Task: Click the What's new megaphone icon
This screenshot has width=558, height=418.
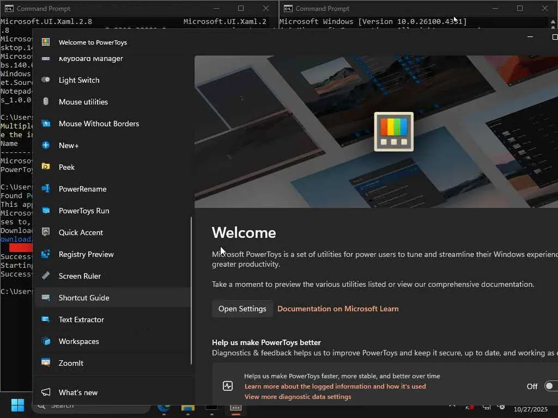Action: coord(46,392)
